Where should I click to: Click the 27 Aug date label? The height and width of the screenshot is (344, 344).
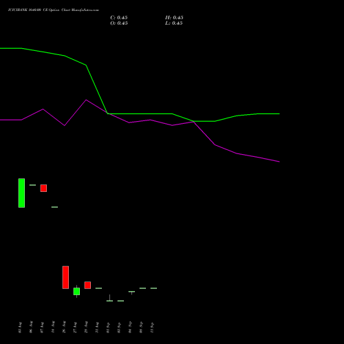pos(75,327)
